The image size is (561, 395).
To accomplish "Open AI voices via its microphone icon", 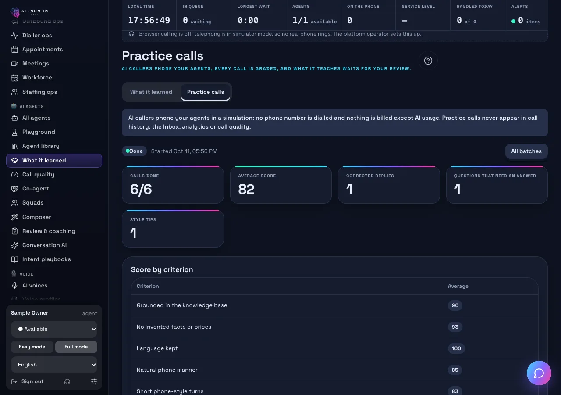I will tap(14, 286).
